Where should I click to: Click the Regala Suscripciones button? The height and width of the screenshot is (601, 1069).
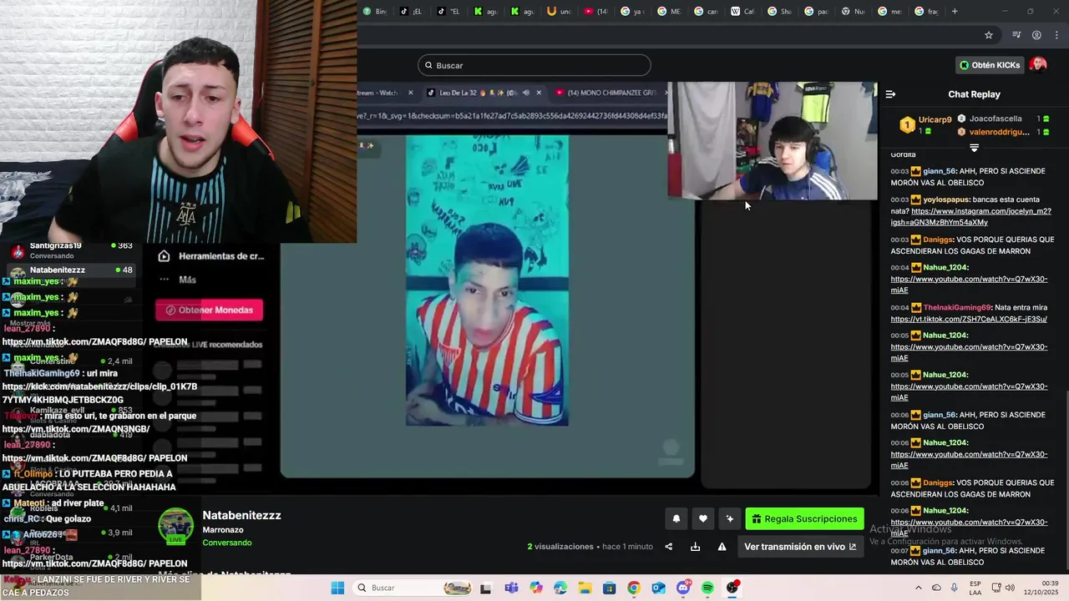click(x=804, y=519)
